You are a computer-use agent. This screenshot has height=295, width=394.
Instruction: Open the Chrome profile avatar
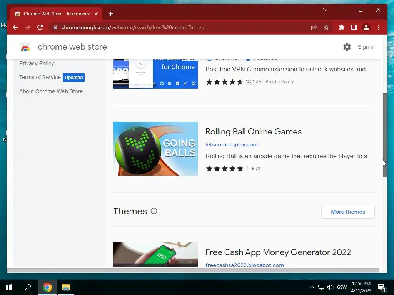366,27
